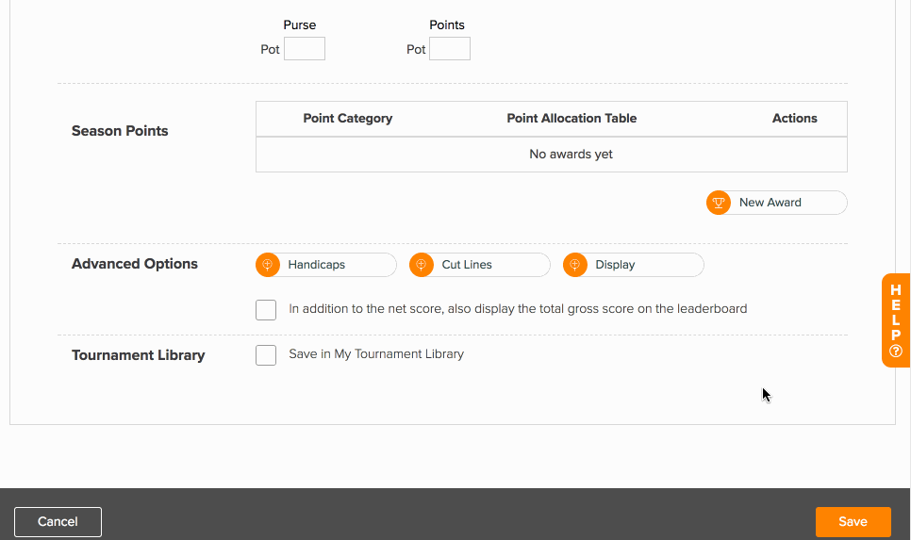
Task: Click the Point Allocation Table column header
Action: 571,119
